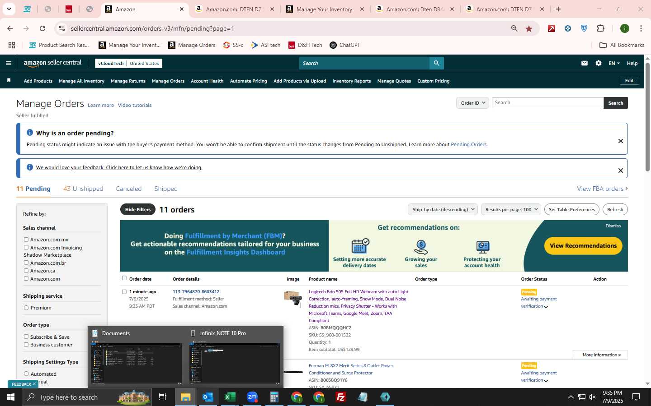This screenshot has height=406, width=651.
Task: Click the Set Table Preferences button
Action: [x=572, y=209]
